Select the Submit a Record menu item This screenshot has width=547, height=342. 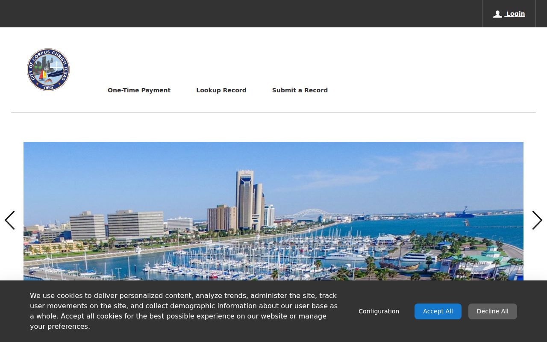(300, 90)
